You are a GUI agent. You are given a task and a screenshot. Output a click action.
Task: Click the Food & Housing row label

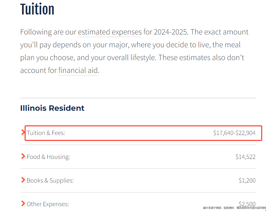click(48, 157)
